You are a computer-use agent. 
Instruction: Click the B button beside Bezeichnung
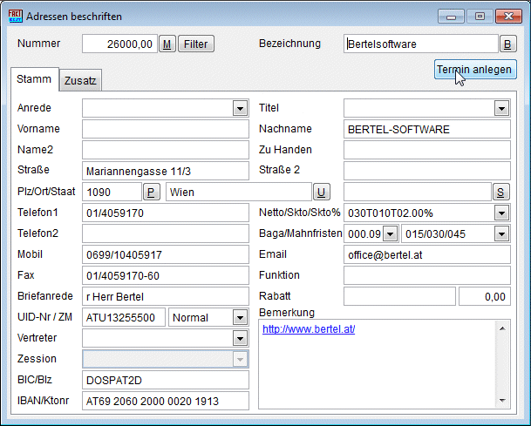pyautogui.click(x=507, y=44)
